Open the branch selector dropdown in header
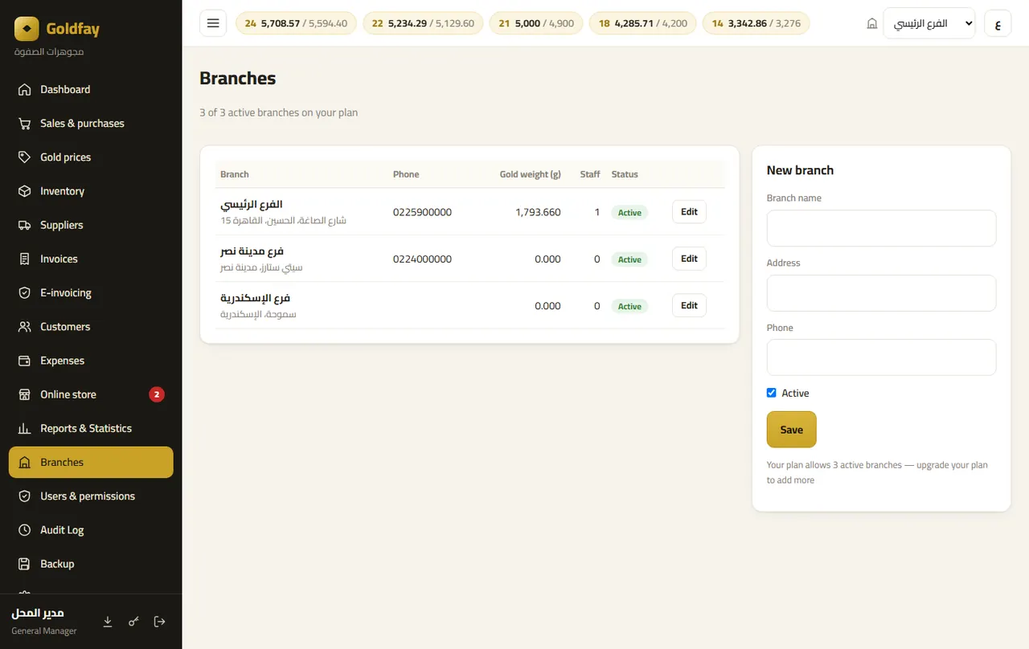The image size is (1029, 649). (x=929, y=23)
